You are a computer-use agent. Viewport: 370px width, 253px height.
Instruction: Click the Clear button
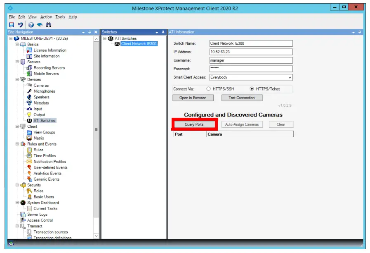(281, 124)
